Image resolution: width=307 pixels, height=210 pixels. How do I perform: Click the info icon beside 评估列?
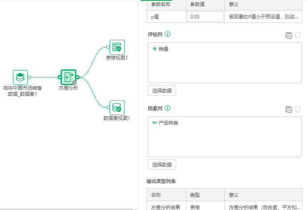(168, 34)
